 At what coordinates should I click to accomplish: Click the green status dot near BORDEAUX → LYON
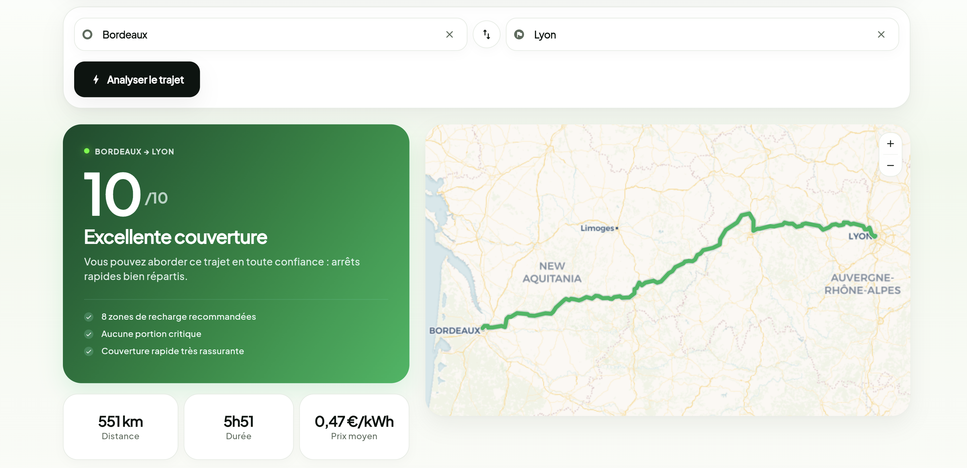point(87,151)
